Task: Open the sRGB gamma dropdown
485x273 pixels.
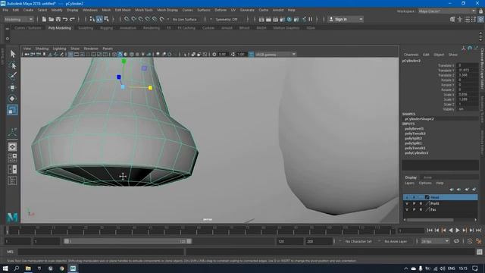Action: [x=275, y=55]
